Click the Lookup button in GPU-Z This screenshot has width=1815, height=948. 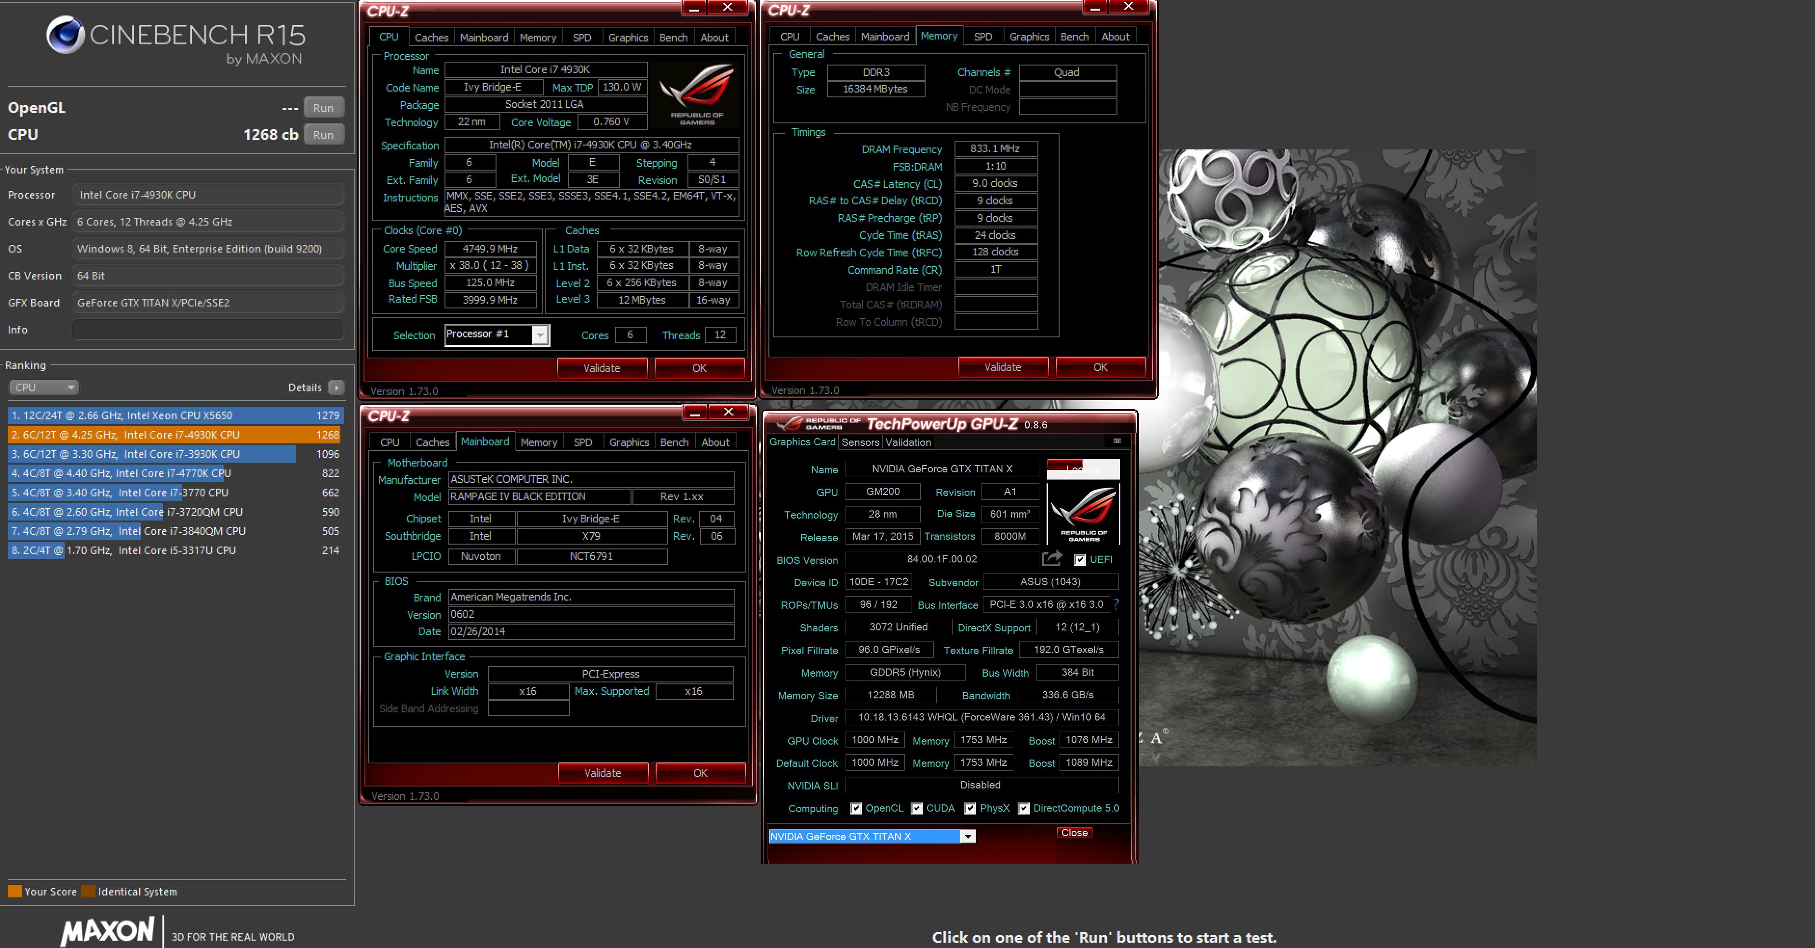[1083, 469]
